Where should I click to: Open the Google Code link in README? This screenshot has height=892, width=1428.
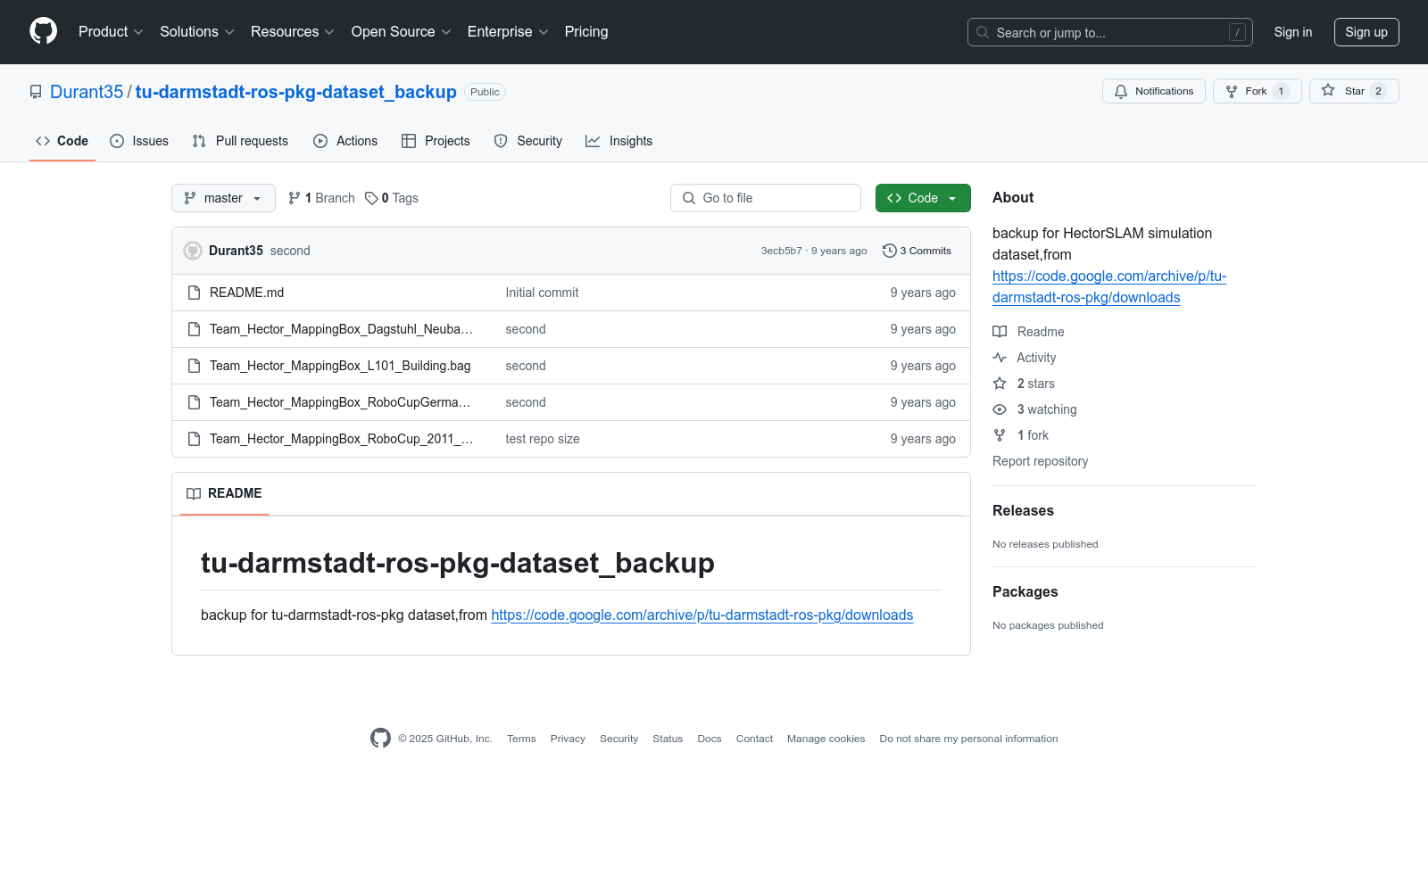click(702, 615)
